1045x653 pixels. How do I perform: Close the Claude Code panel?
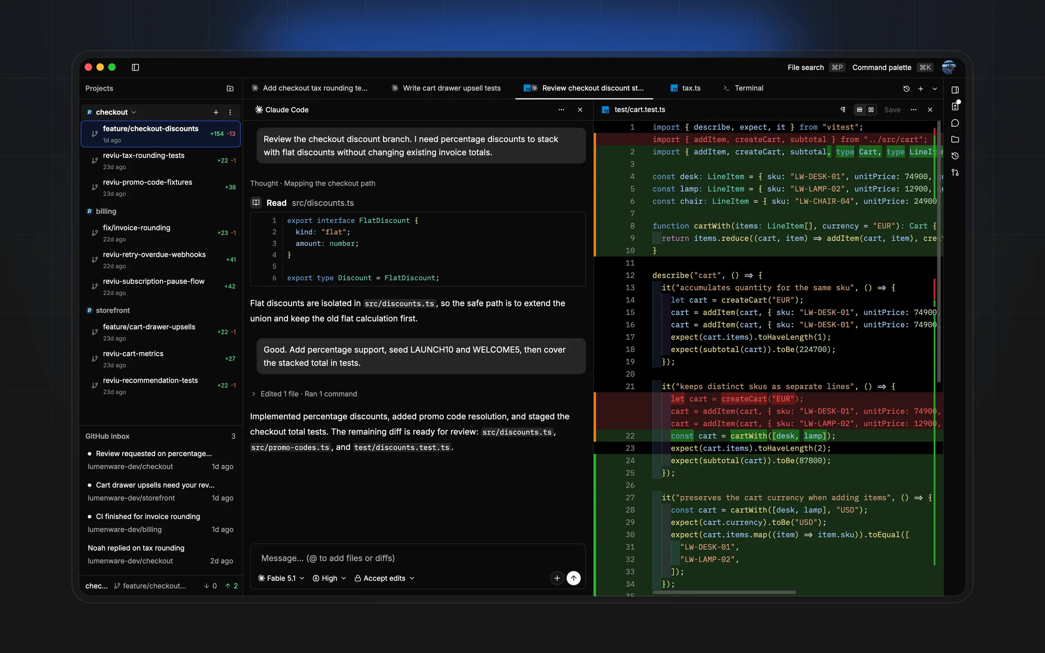580,110
